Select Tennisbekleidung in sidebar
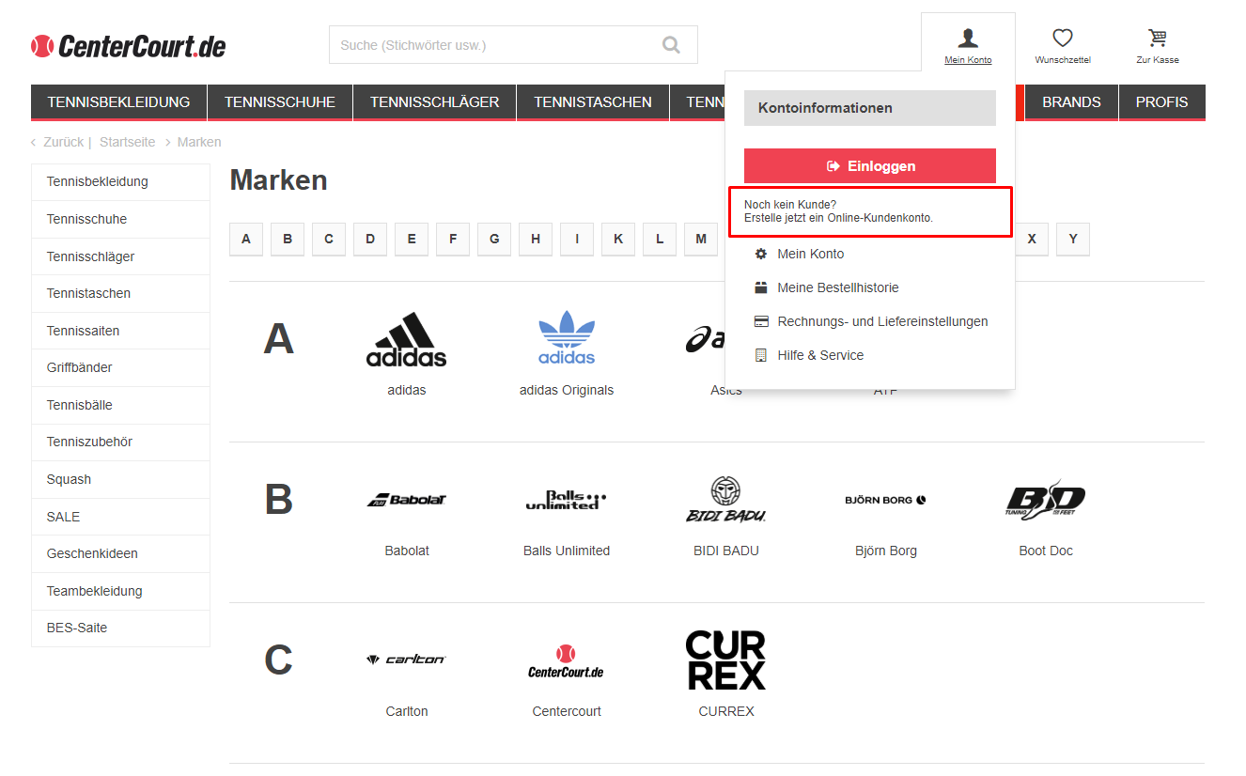 120,182
